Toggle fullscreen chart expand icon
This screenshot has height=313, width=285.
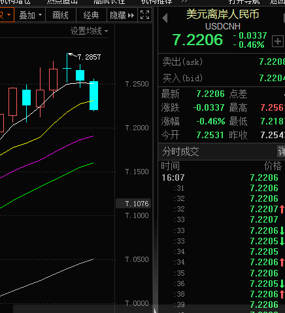(145, 15)
